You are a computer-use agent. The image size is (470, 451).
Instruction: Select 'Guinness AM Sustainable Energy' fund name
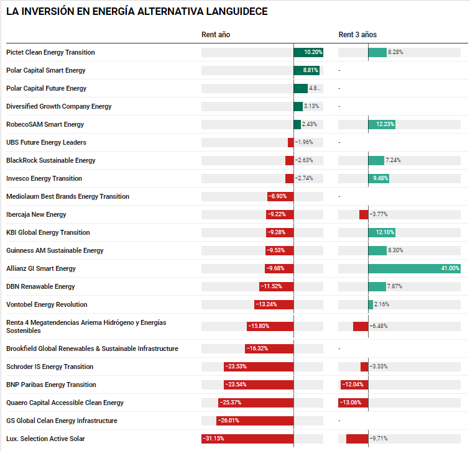(55, 250)
